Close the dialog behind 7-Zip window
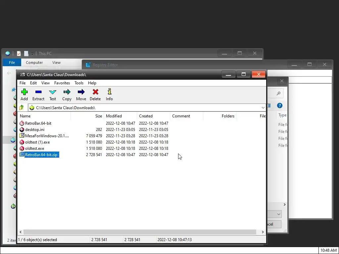Image resolution: width=339 pixels, height=254 pixels. 282,81
